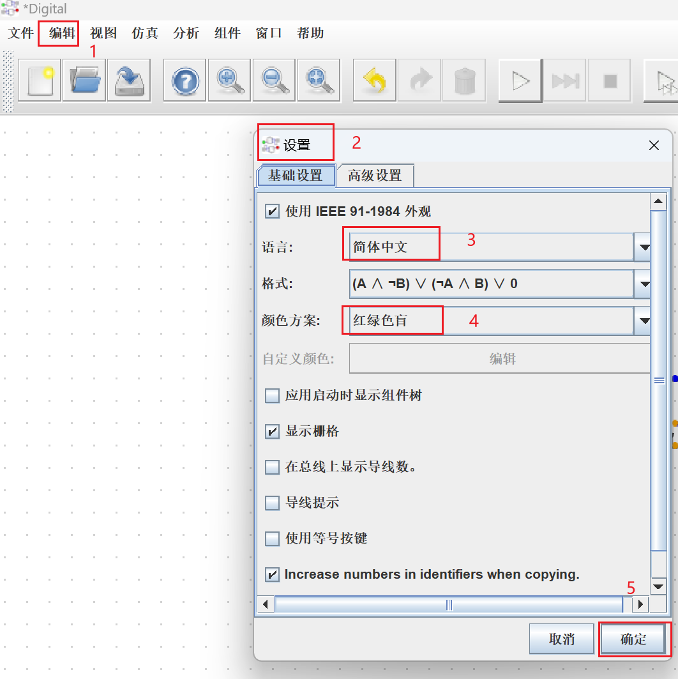Zoom out using the minus magnifier
This screenshot has width=678, height=679.
coord(275,80)
